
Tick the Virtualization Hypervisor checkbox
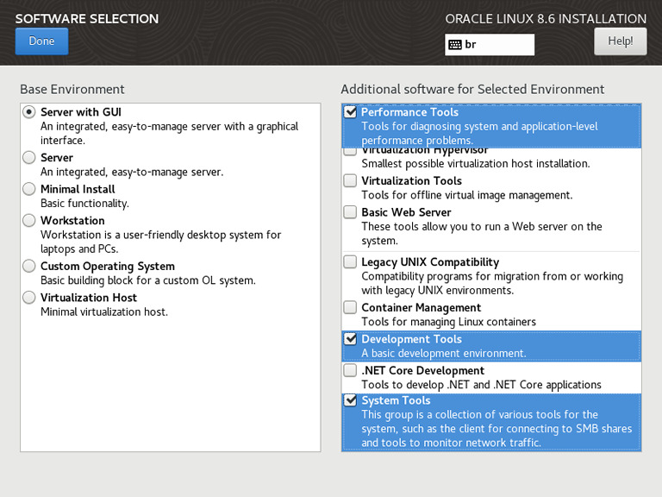(x=350, y=151)
